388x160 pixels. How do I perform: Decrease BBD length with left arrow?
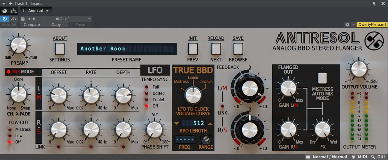(x=177, y=123)
